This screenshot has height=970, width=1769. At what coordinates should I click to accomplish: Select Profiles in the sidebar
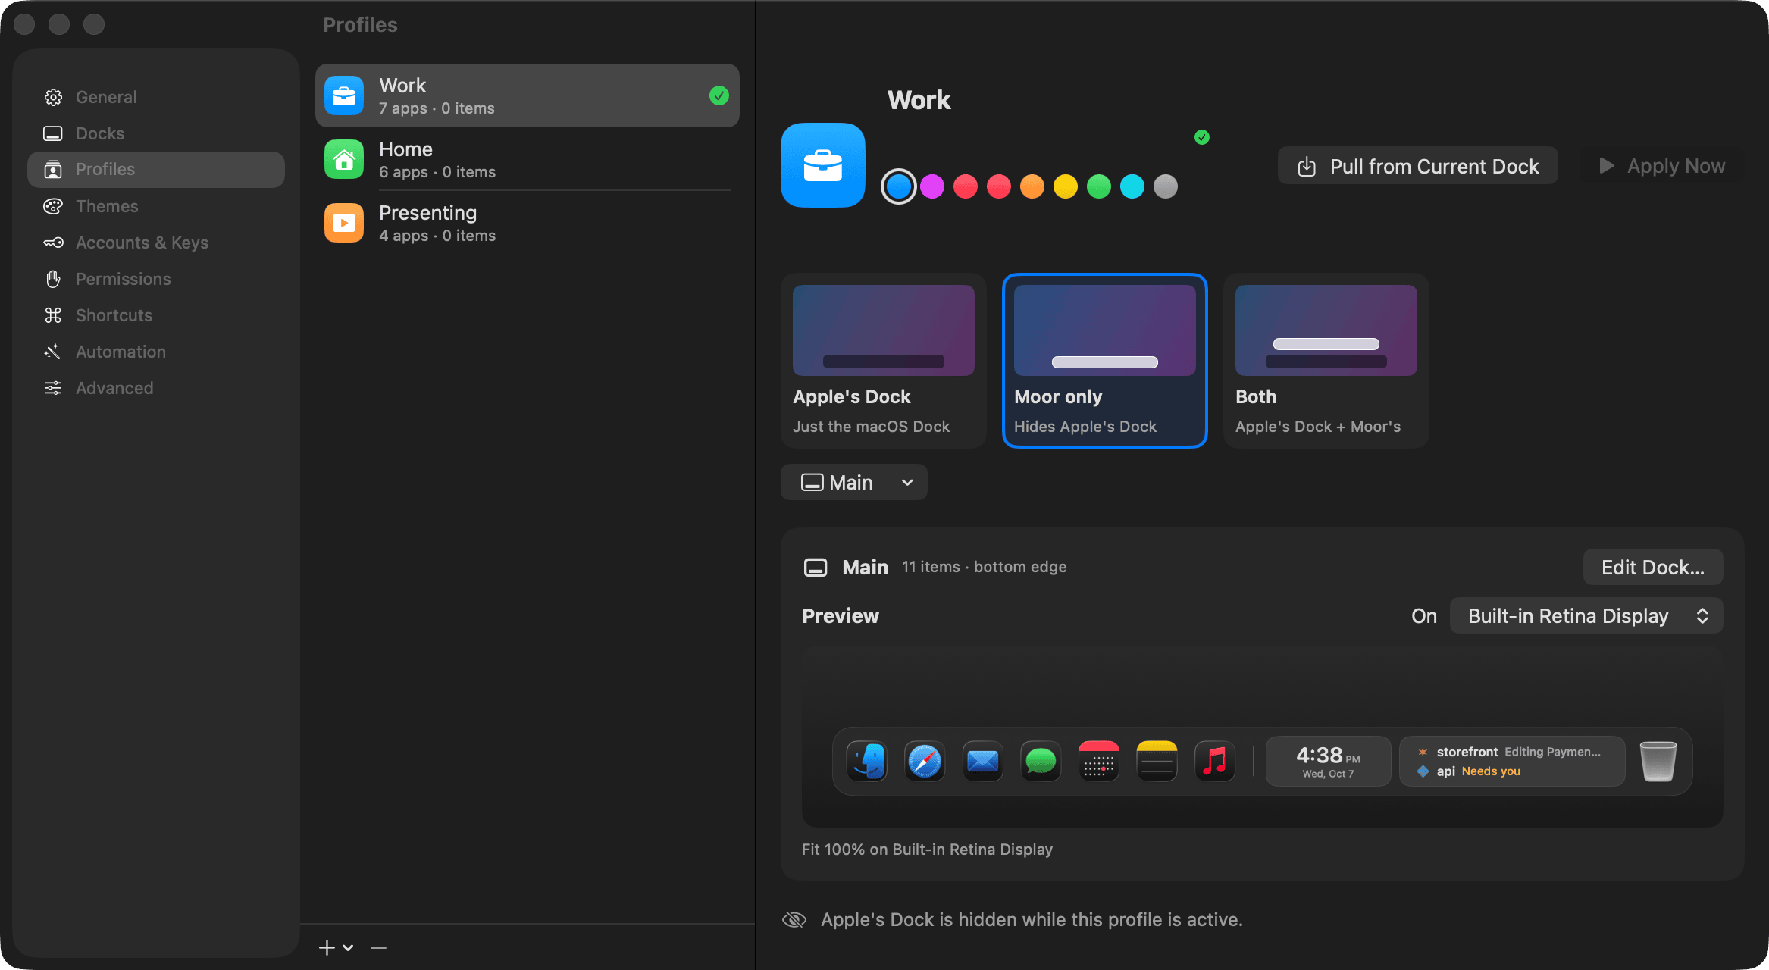click(156, 170)
